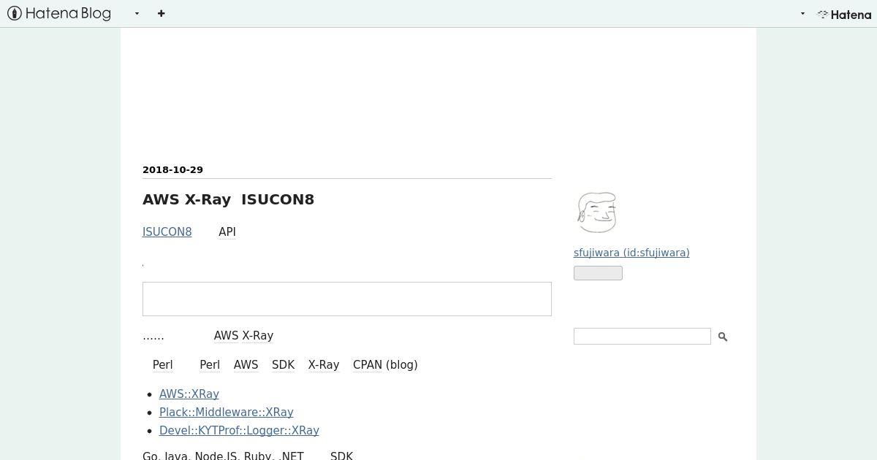This screenshot has height=460, width=877.
Task: Click the SDK keyword next to AWS
Action: 283,364
